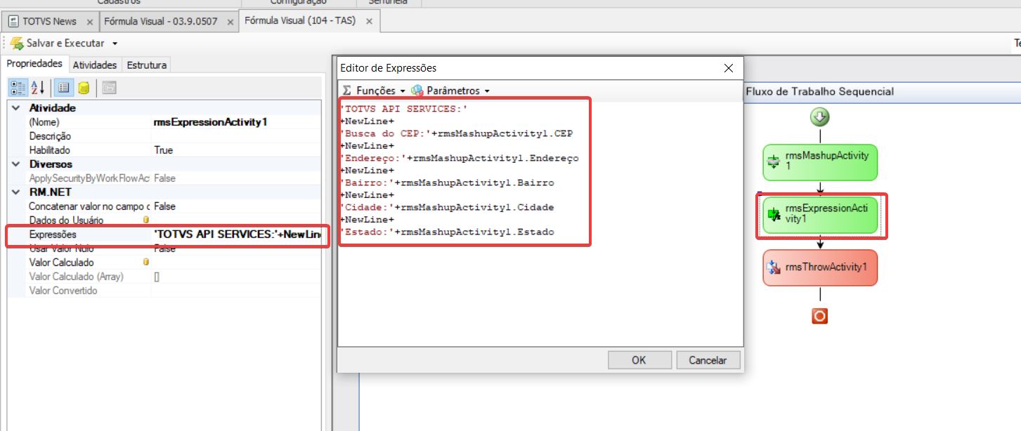Click the sigma Funções icon
Viewport: 1021px width, 431px height.
[346, 91]
